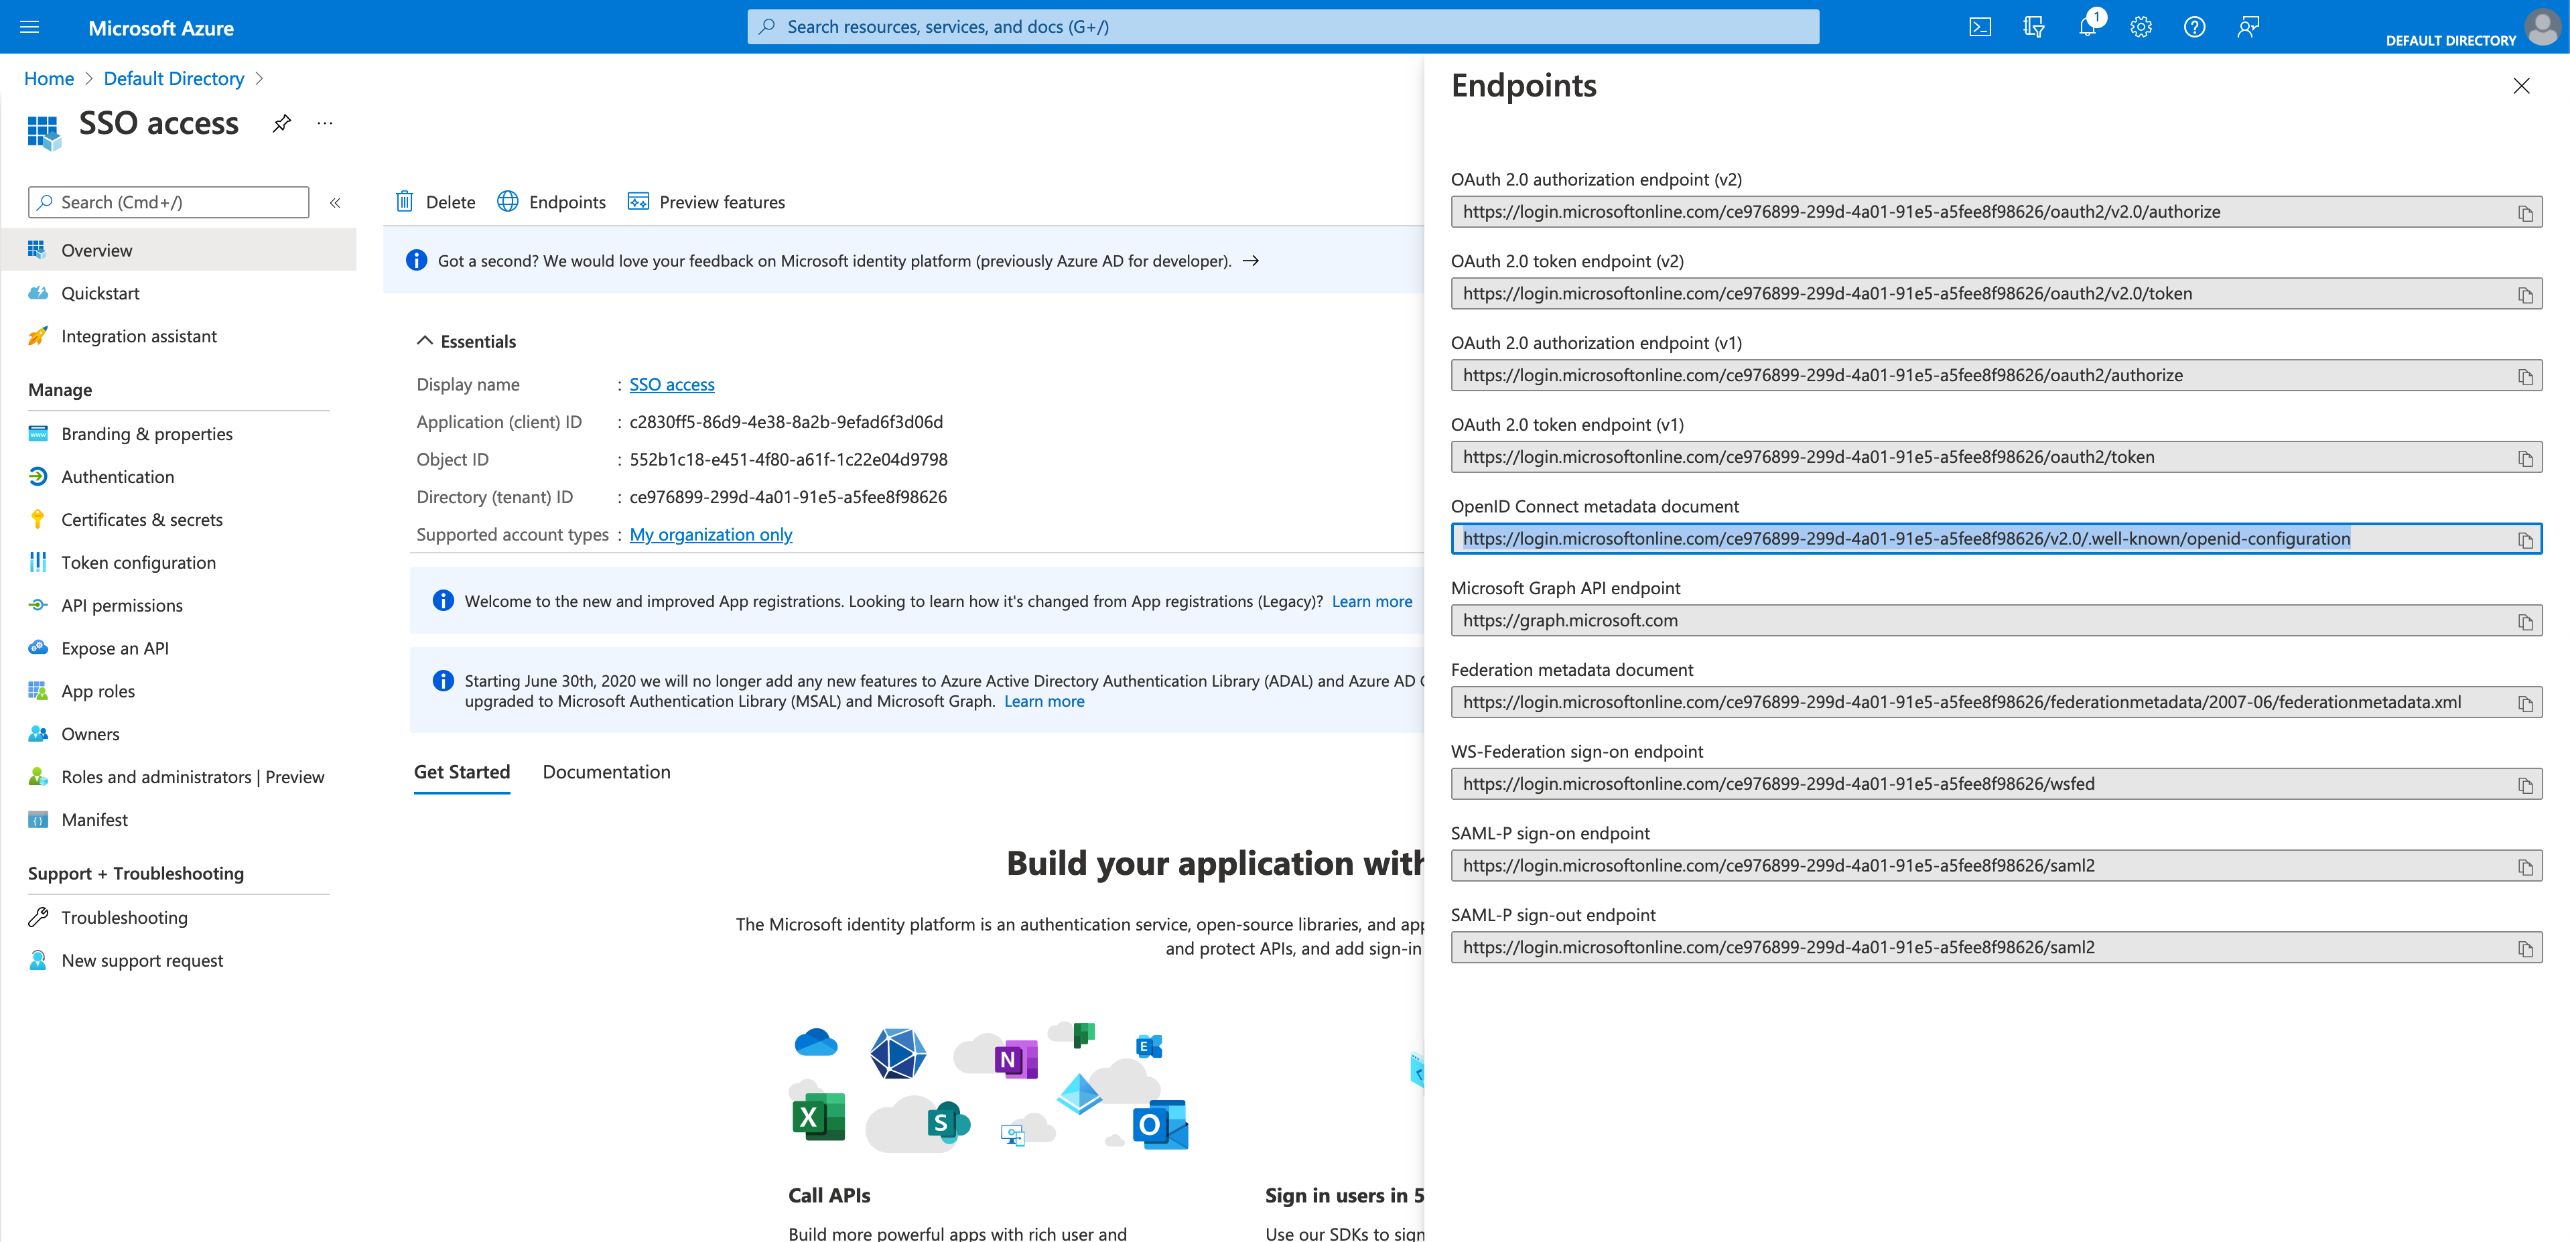2570x1242 pixels.
Task: Focus the left menu Search (Cmd+/) box
Action: coord(169,202)
